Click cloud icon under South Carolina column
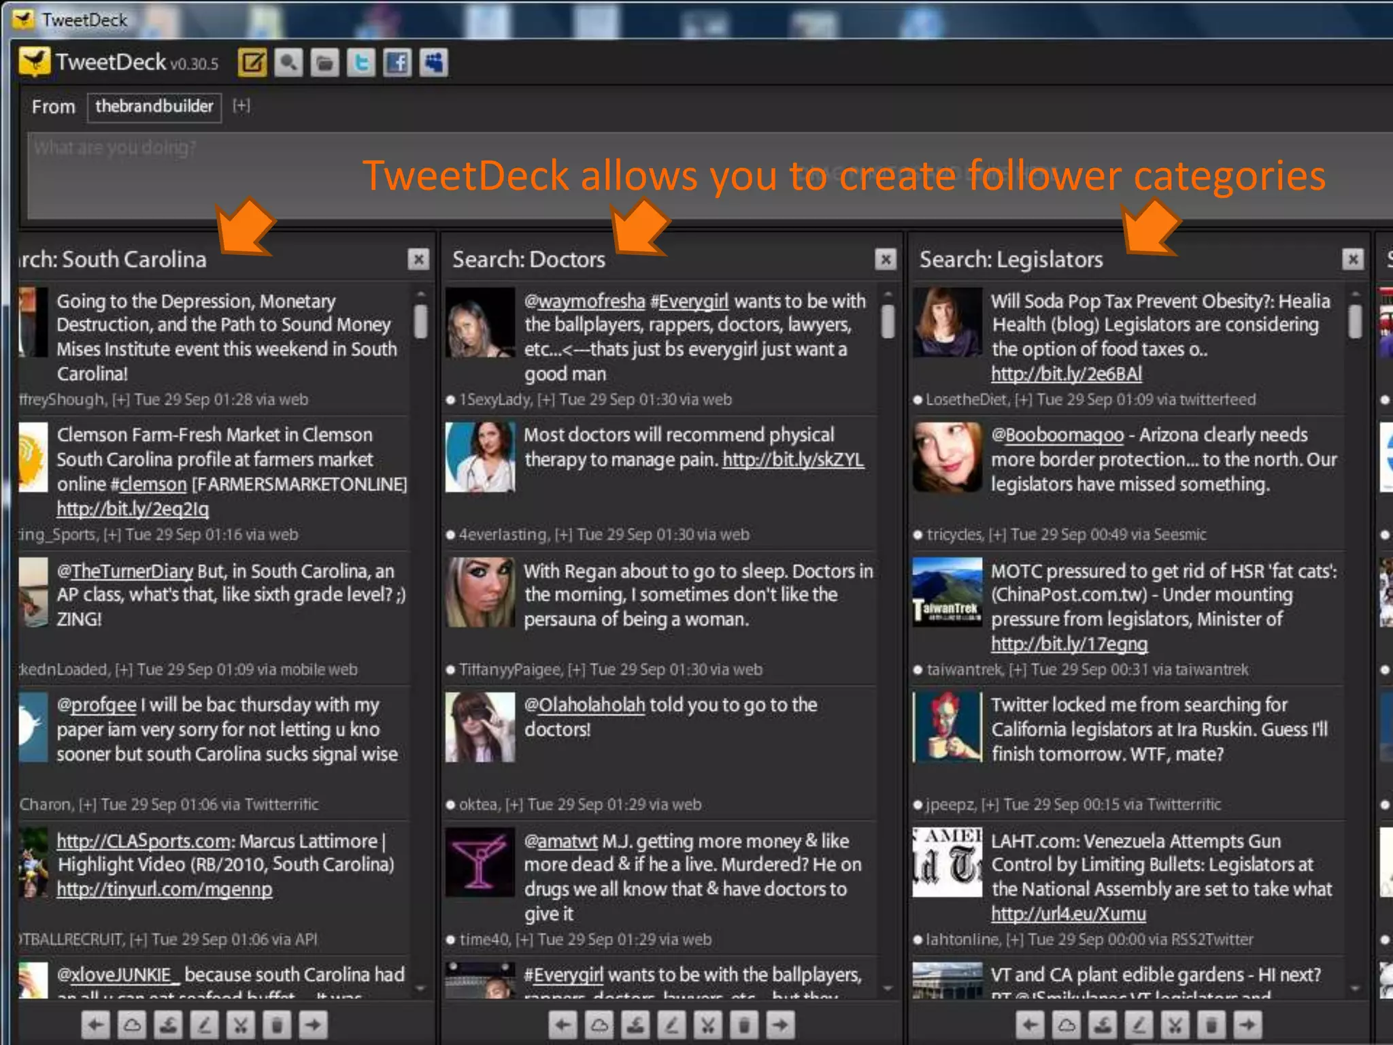Viewport: 1393px width, 1045px height. pos(132,1024)
